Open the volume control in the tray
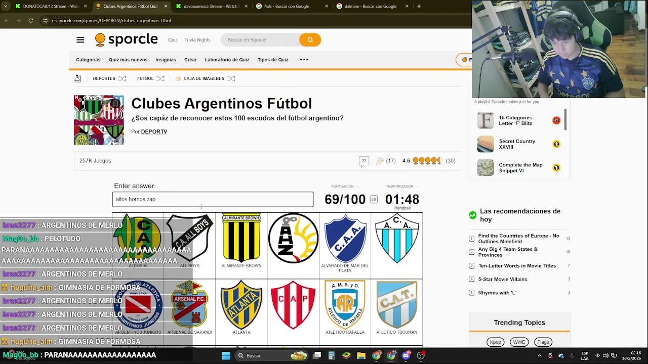Screen dimensions: 648x364 click(605, 356)
